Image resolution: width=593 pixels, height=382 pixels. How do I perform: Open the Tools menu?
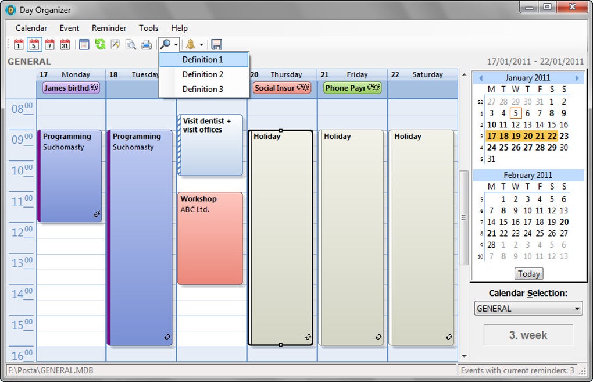148,28
